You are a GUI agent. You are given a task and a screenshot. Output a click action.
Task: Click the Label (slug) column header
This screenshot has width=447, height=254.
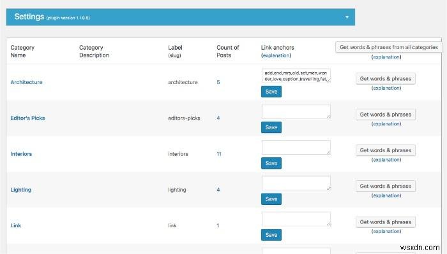pyautogui.click(x=175, y=51)
